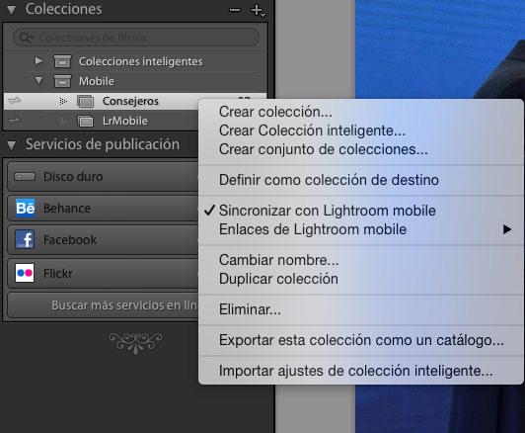The width and height of the screenshot is (525, 433).
Task: Click Buscar más servicios en línea button
Action: (x=103, y=305)
